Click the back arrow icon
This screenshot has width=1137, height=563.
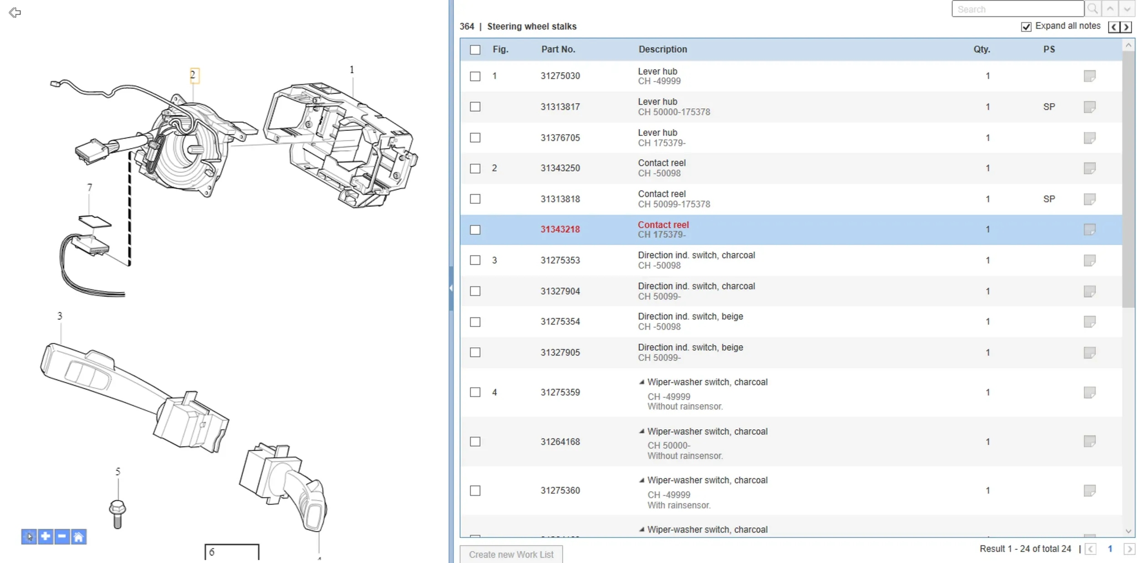tap(15, 12)
